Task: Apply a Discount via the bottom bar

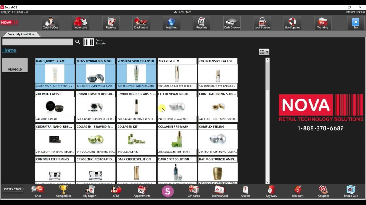Action: tap(298, 191)
